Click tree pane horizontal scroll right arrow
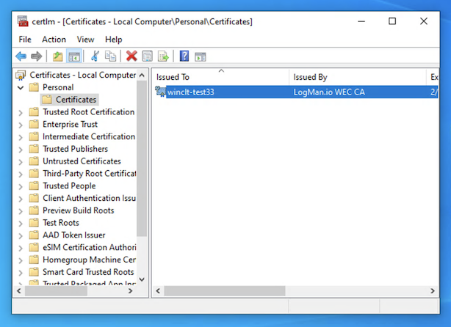The image size is (451, 327). pyautogui.click(x=130, y=291)
